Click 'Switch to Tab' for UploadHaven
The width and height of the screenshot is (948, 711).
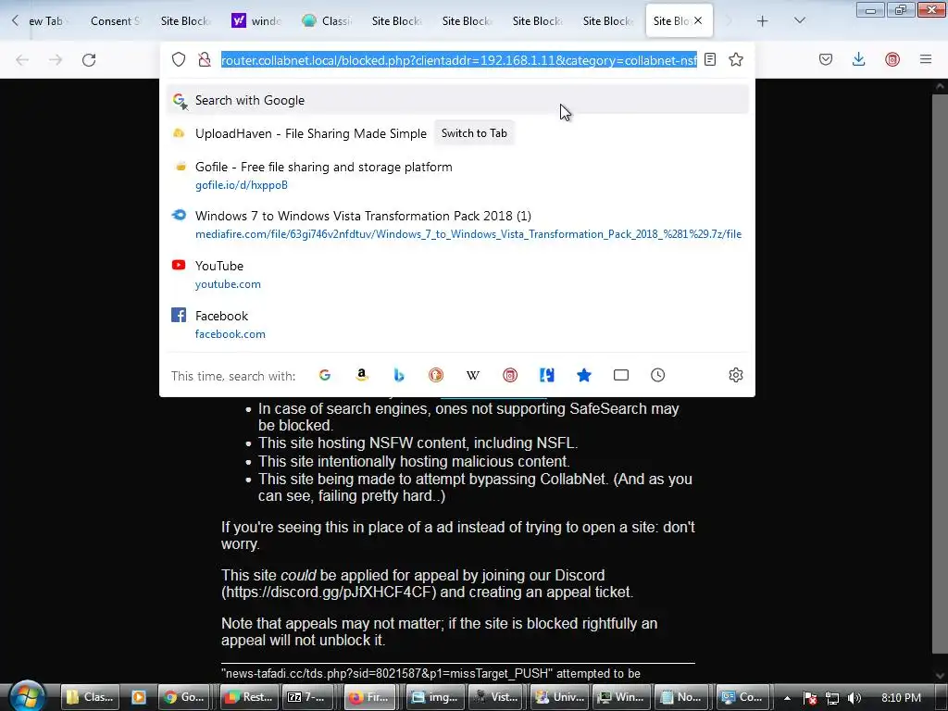(x=474, y=133)
